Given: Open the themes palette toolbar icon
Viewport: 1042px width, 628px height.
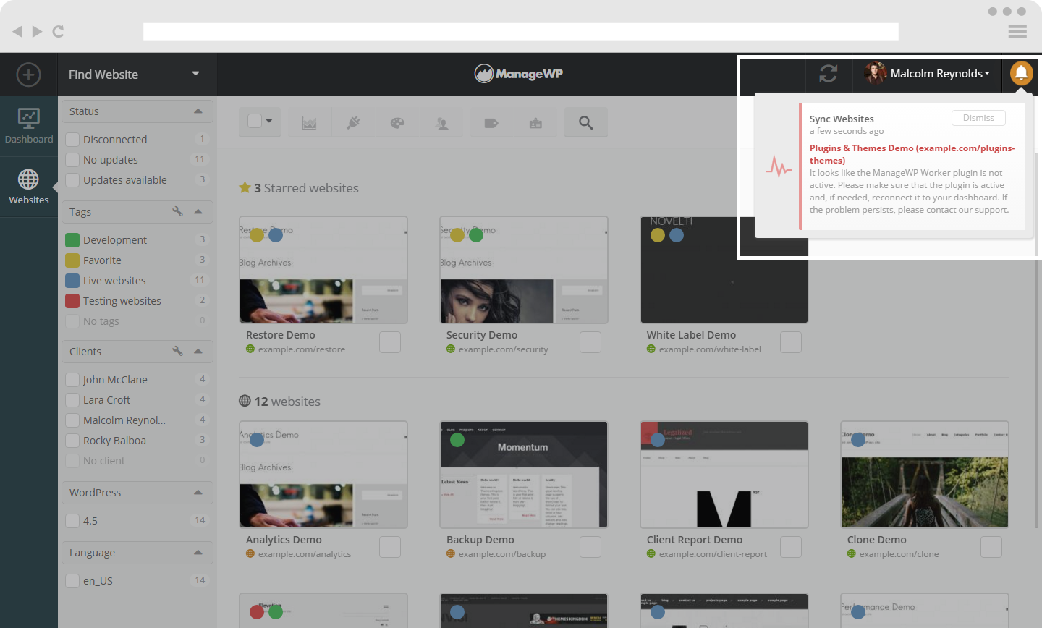Looking at the screenshot, I should click(x=397, y=123).
